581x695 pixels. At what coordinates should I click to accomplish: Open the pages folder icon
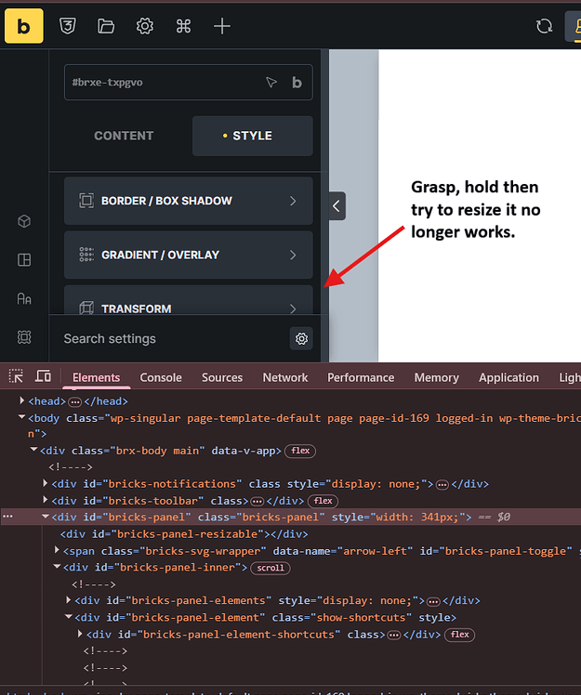pos(106,26)
